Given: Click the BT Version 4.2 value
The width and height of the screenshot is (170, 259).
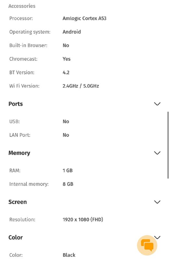Looking at the screenshot, I should pos(66,73).
